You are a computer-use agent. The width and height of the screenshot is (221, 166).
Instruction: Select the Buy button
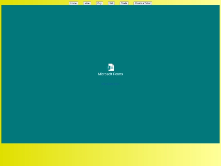(x=99, y=3)
